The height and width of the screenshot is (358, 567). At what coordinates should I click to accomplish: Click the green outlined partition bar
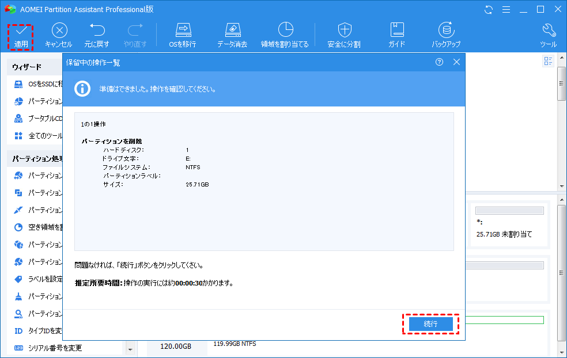coord(504,320)
